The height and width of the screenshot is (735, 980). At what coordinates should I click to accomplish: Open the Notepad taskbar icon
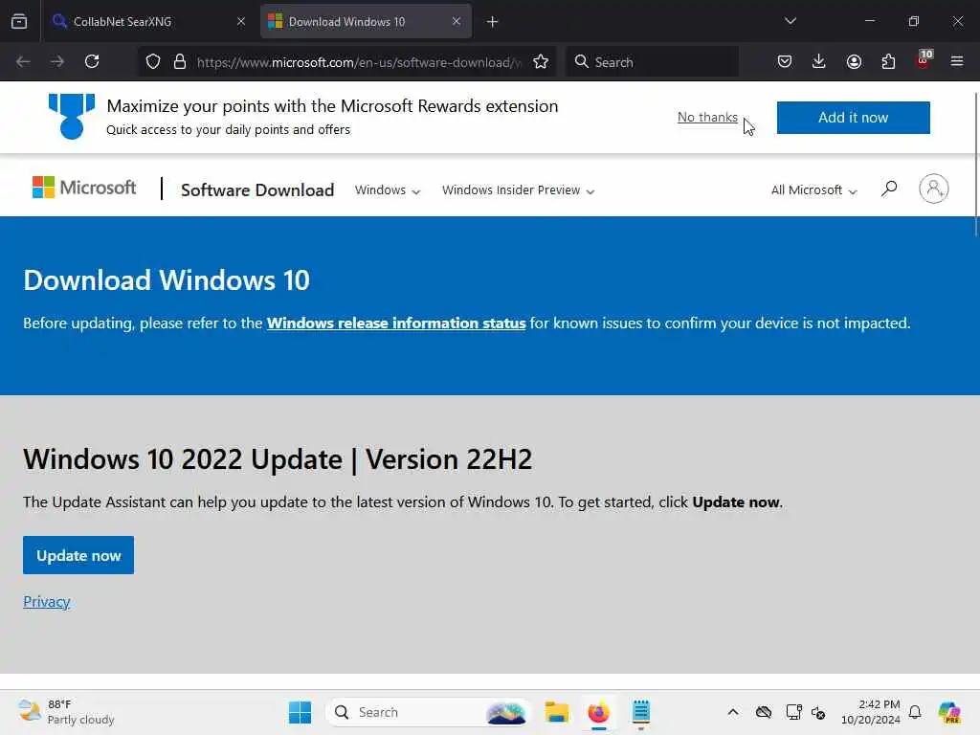(x=641, y=712)
